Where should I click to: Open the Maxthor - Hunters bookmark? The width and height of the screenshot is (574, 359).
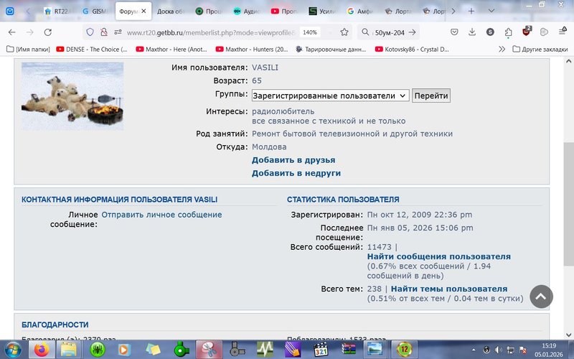click(252, 49)
